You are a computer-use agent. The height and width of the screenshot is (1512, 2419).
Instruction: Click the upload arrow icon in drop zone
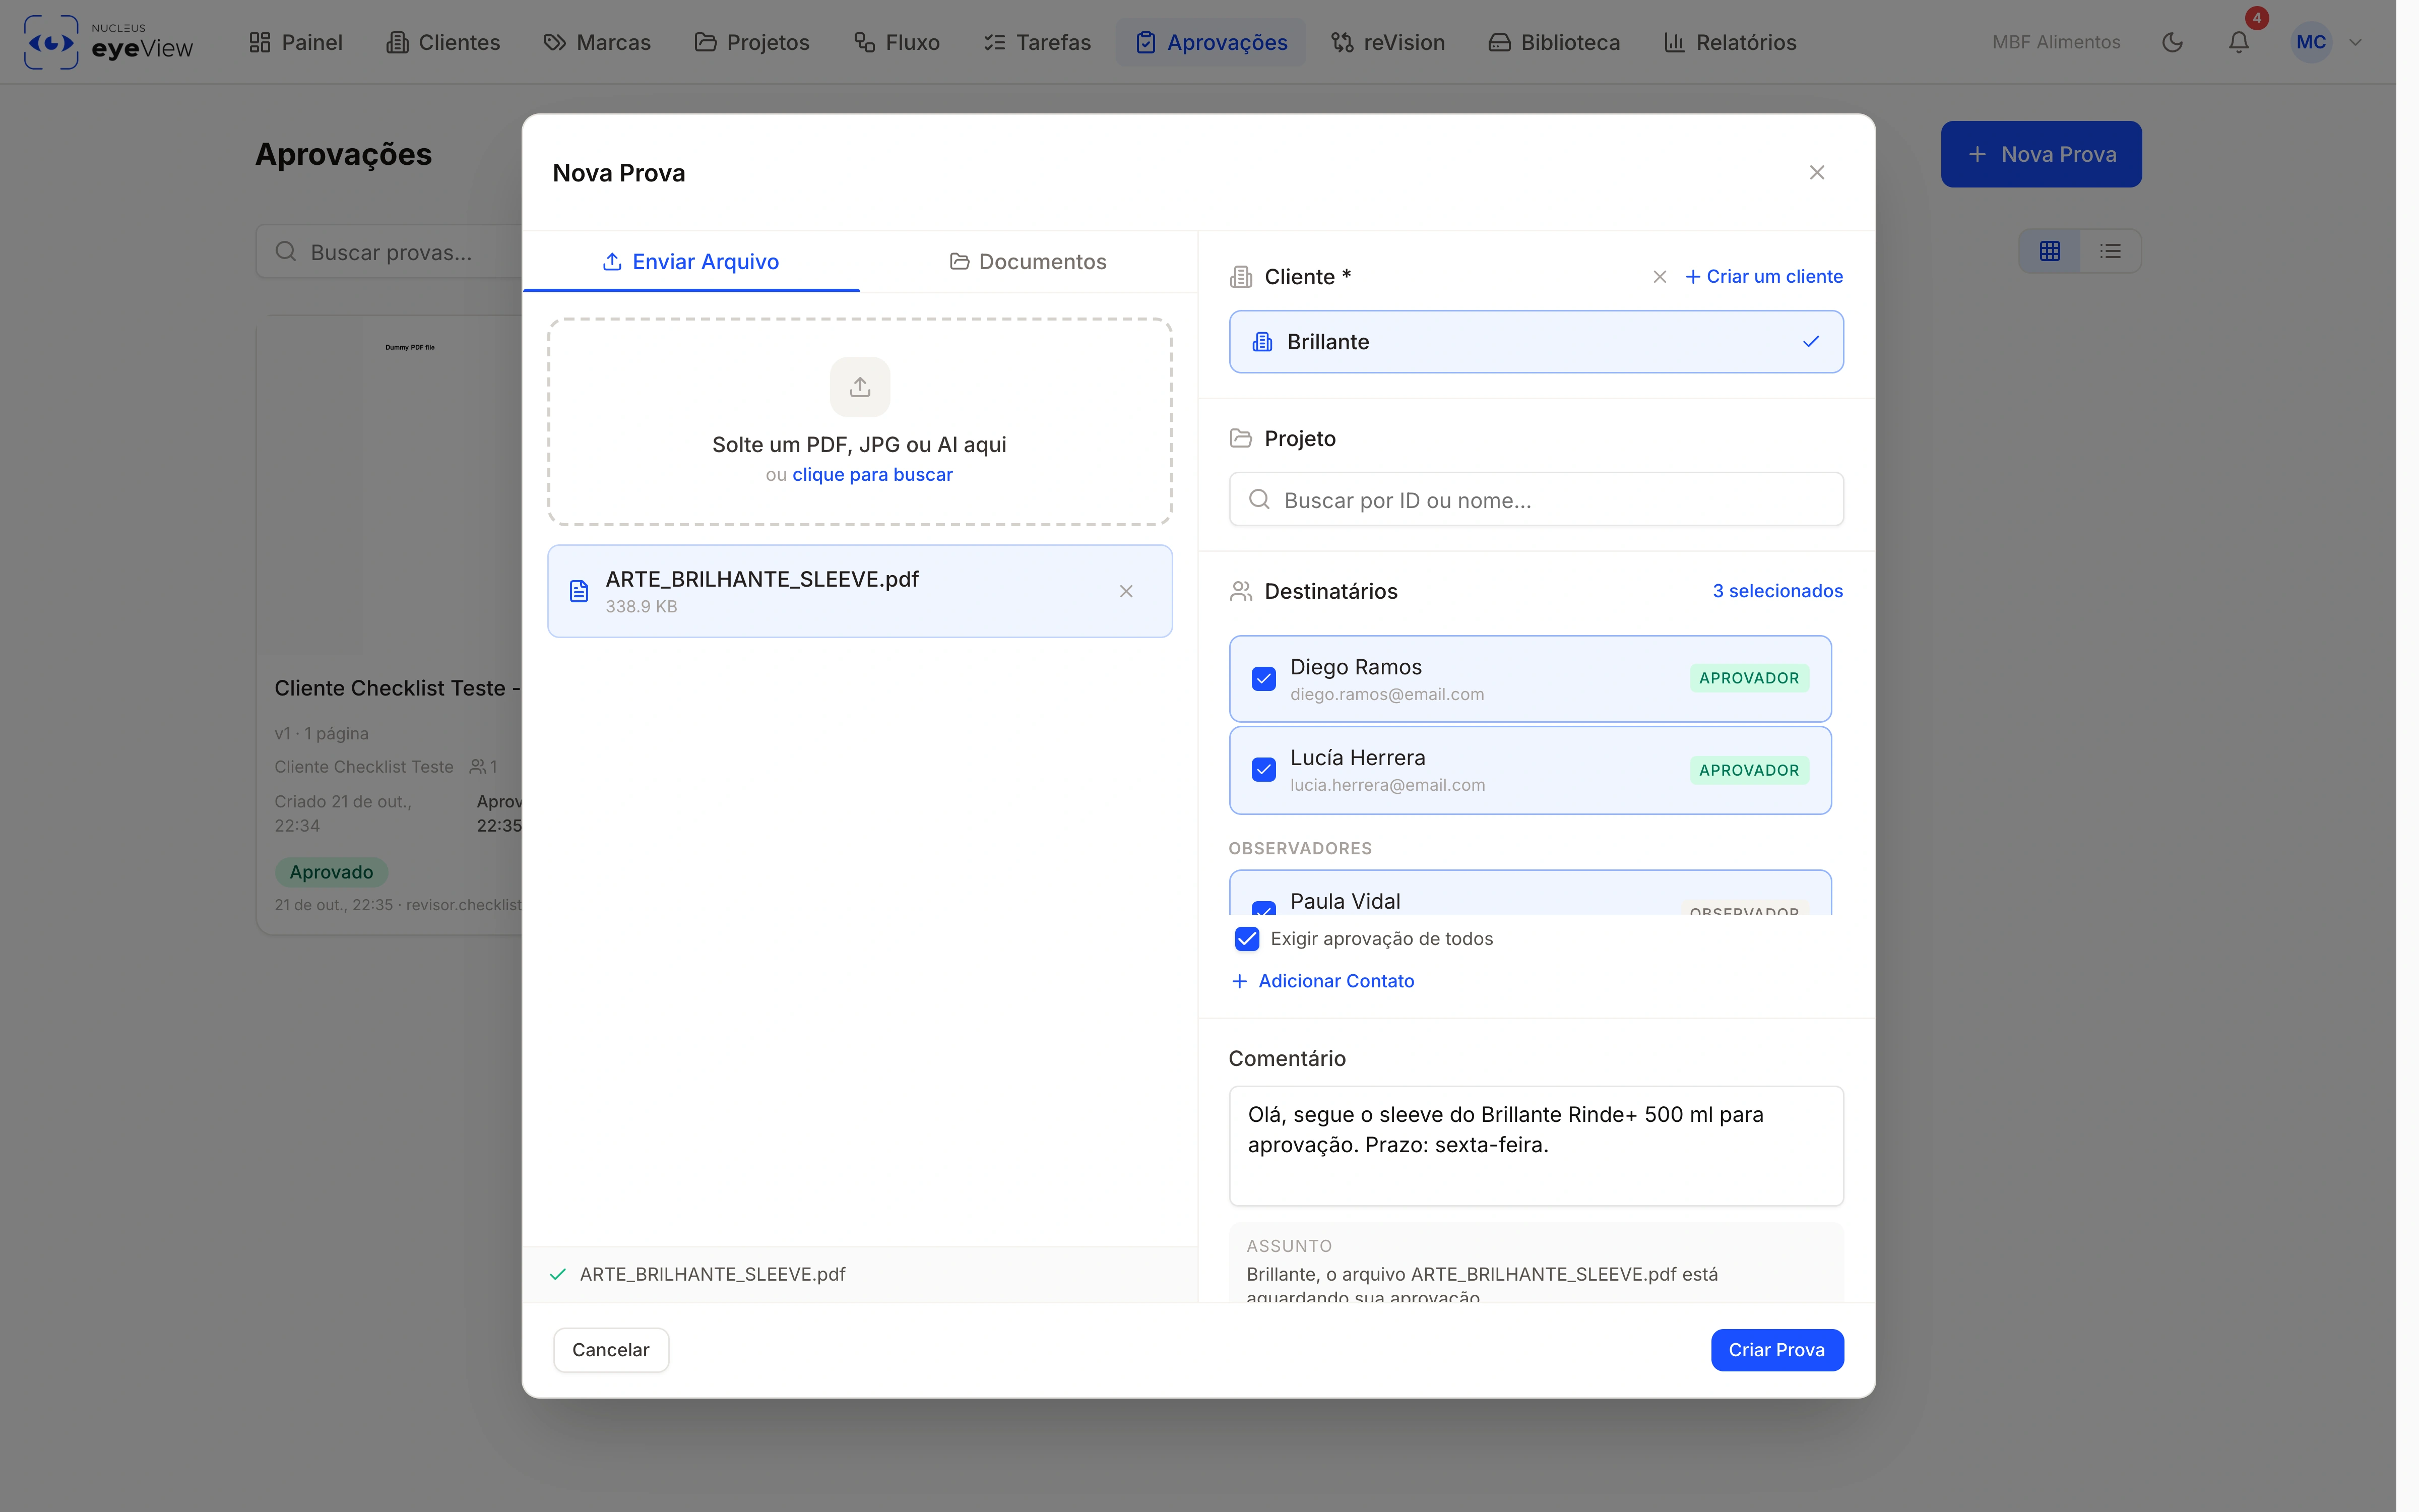(x=860, y=387)
